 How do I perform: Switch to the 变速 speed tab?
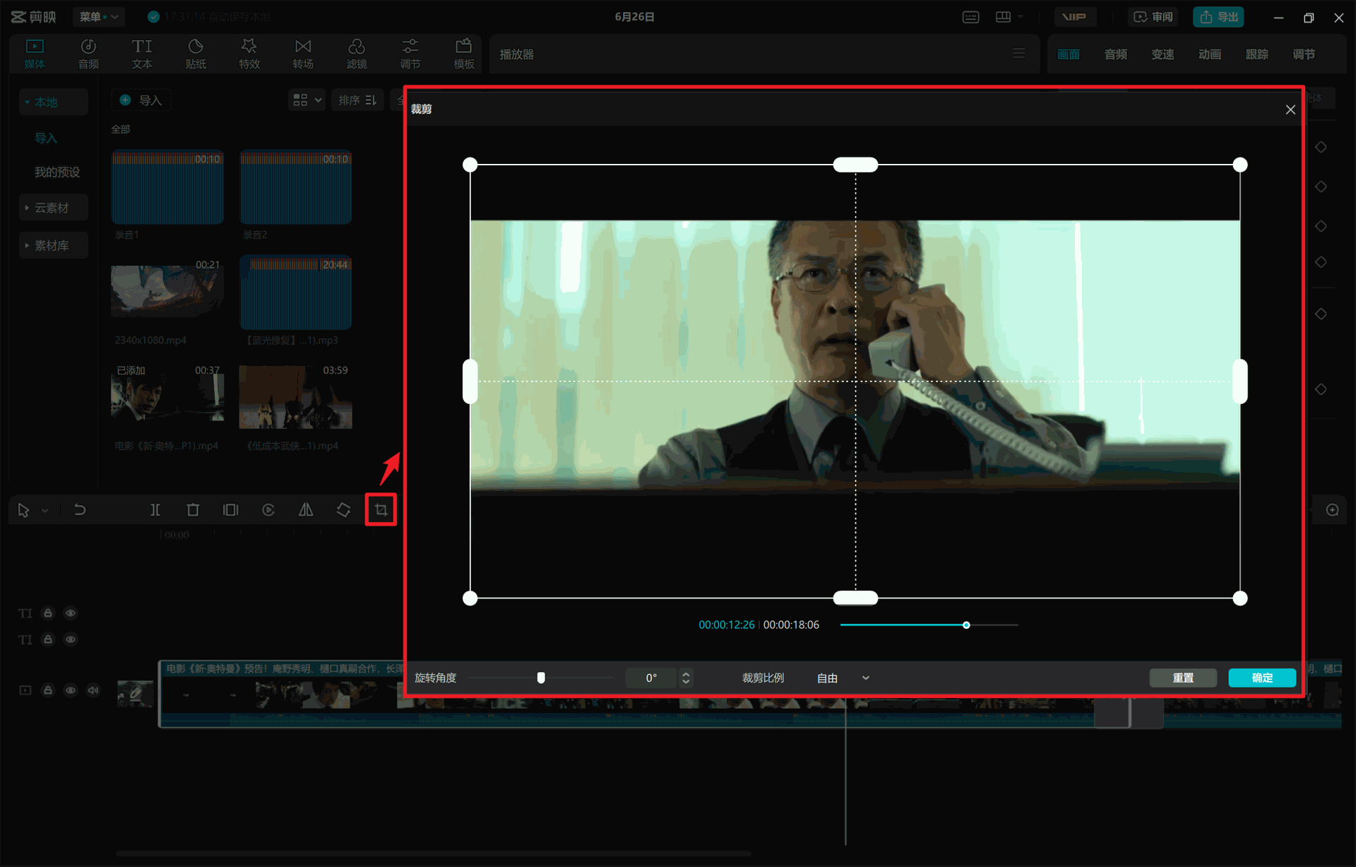pyautogui.click(x=1162, y=54)
